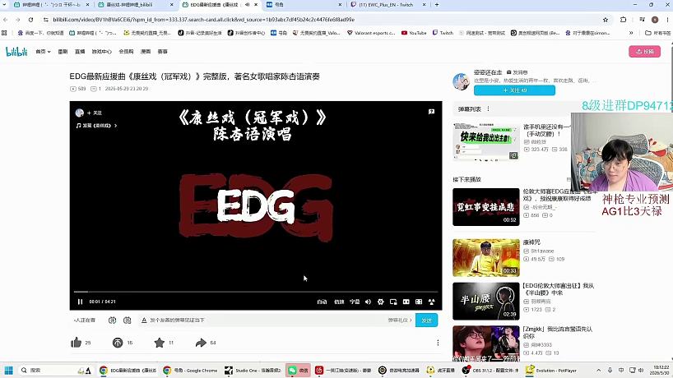The height and width of the screenshot is (378, 673).
Task: Click the video progress bar
Action: coord(256,292)
